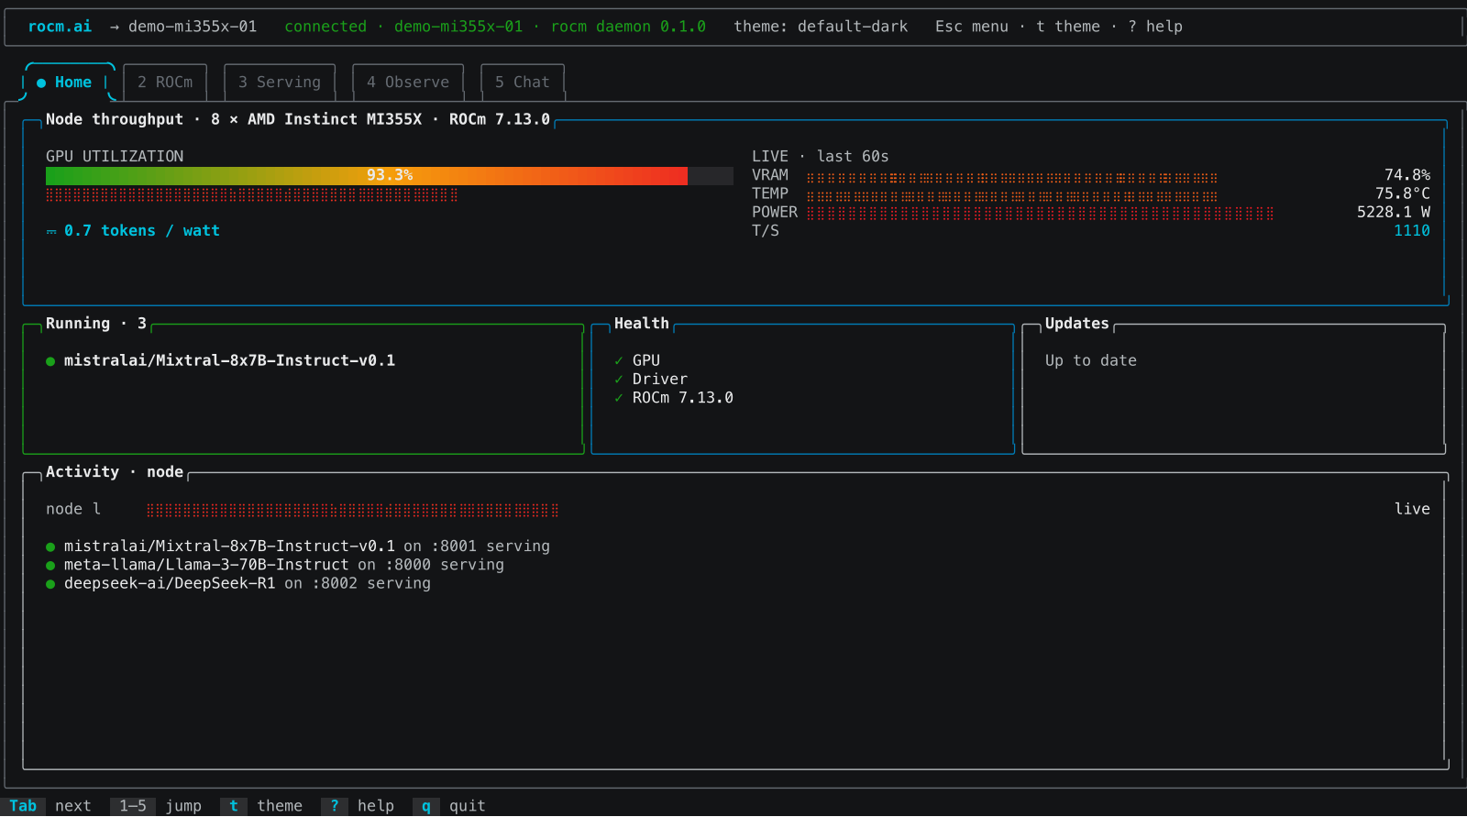Click the Tab key in footer
The width and height of the screenshot is (1467, 817).
coord(23,806)
